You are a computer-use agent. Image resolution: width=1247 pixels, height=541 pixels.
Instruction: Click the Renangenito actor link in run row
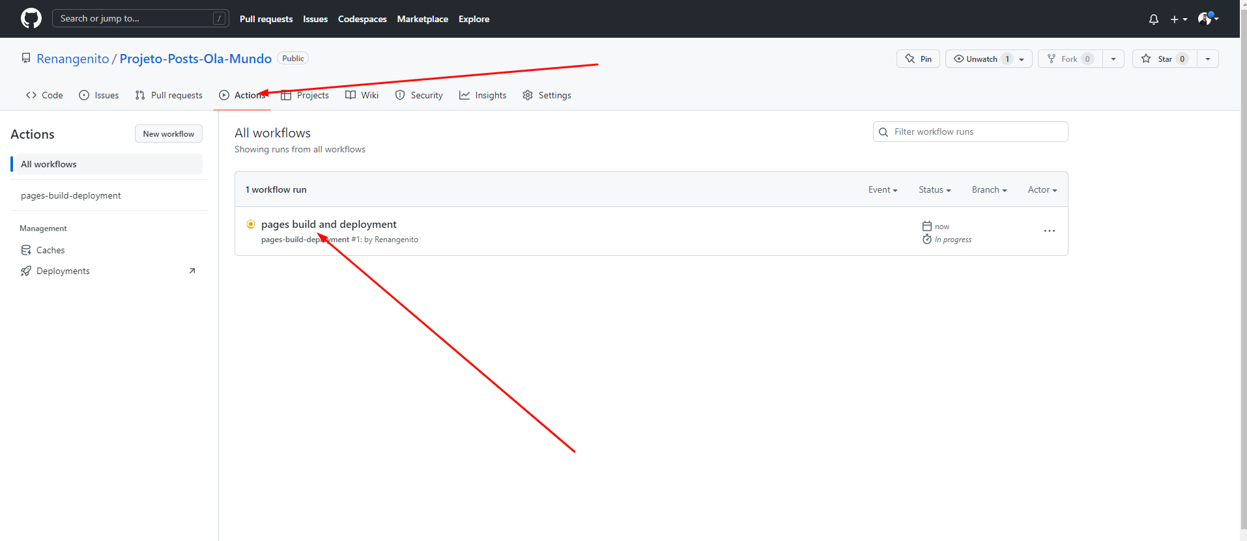click(396, 240)
